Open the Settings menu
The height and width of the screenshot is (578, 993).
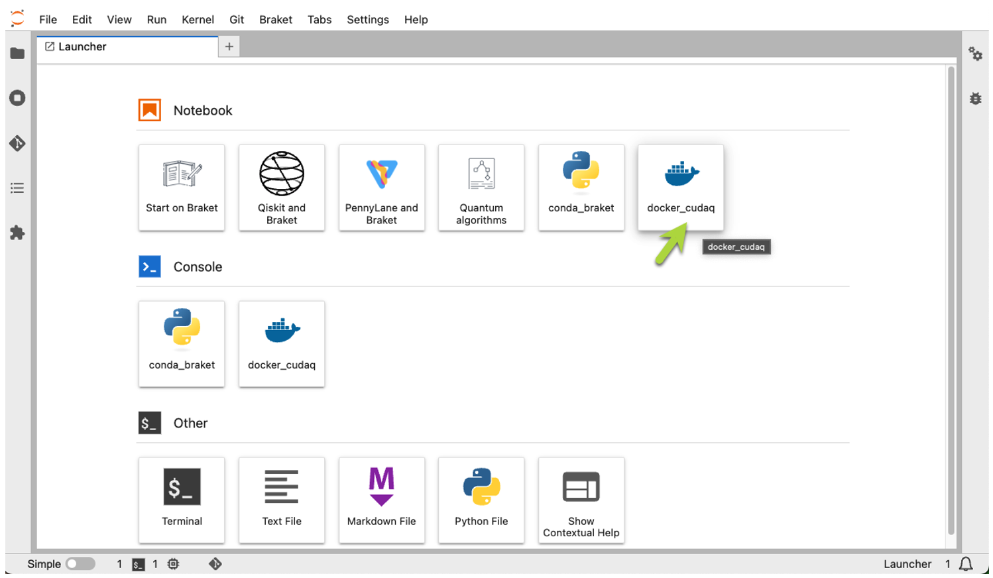[368, 20]
